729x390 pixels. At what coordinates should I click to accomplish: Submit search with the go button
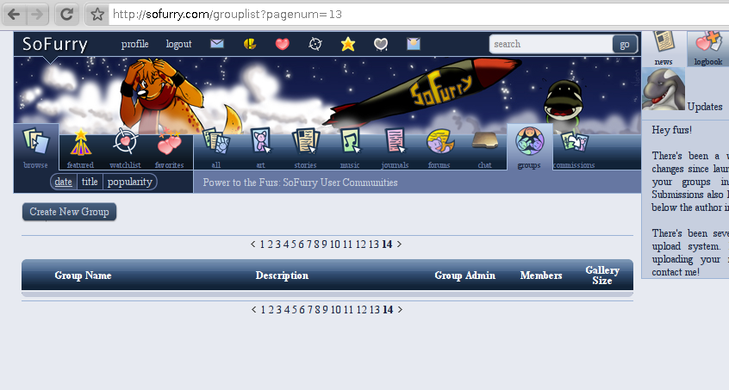point(625,45)
